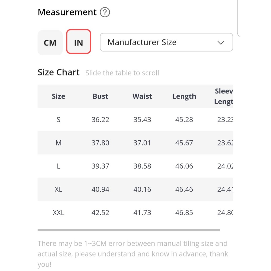271x271 pixels.
Task: Click the Measurement heading text
Action: [67, 12]
